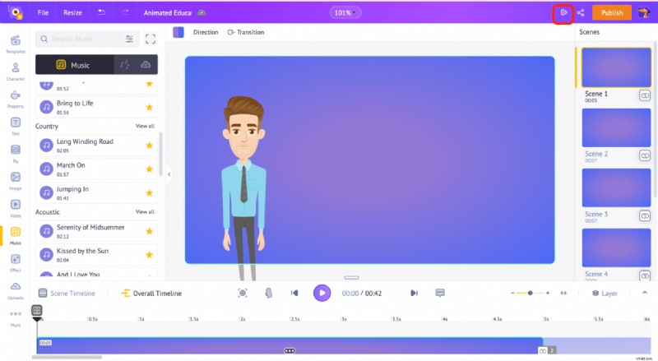Collapse the music library side panel
The height and width of the screenshot is (361, 658).
169,174
